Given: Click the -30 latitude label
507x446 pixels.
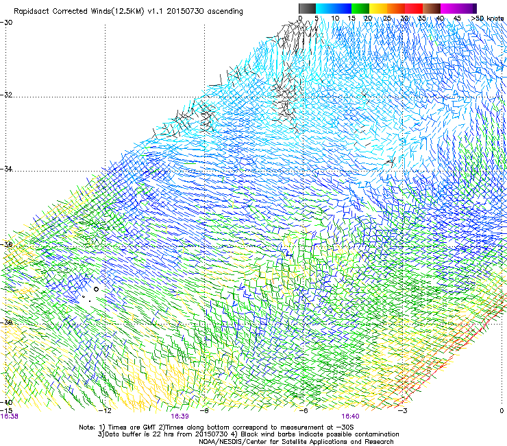Looking at the screenshot, I should (x=6, y=23).
